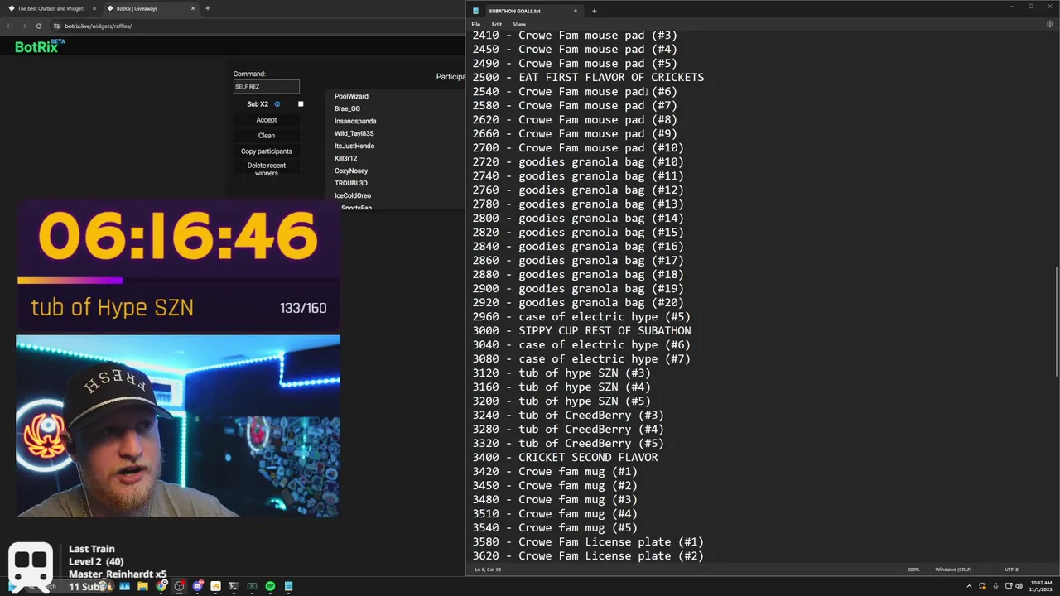This screenshot has width=1060, height=596.
Task: Close BotRix Giveaways browser tab
Action: click(x=193, y=8)
